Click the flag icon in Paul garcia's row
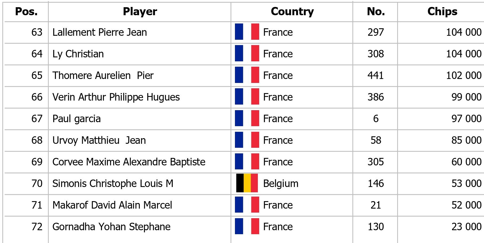 (x=247, y=118)
